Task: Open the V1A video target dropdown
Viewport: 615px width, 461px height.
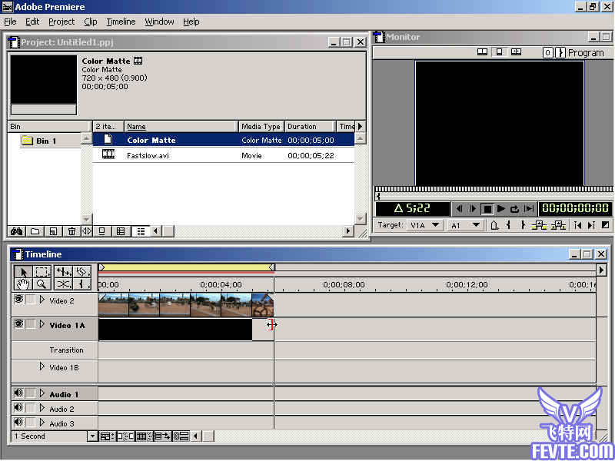Action: [x=425, y=225]
